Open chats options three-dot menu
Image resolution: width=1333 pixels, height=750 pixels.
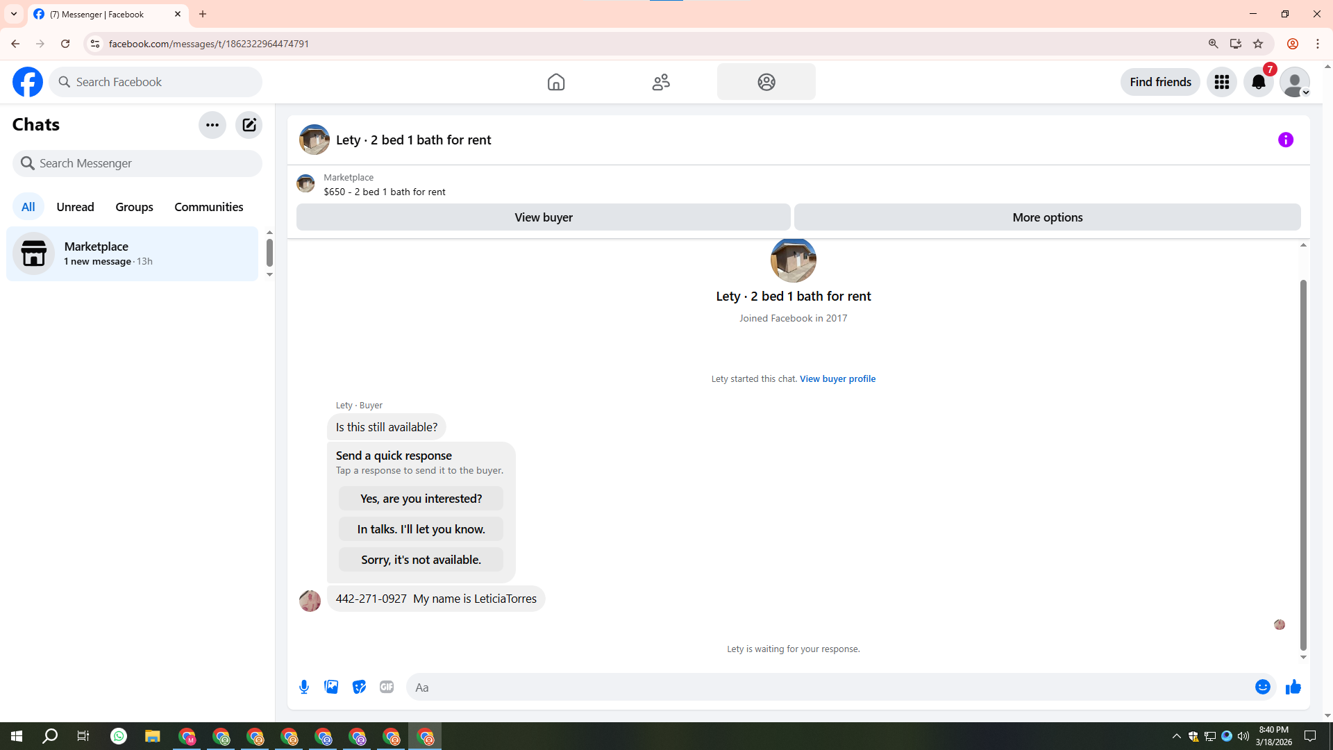coord(212,125)
